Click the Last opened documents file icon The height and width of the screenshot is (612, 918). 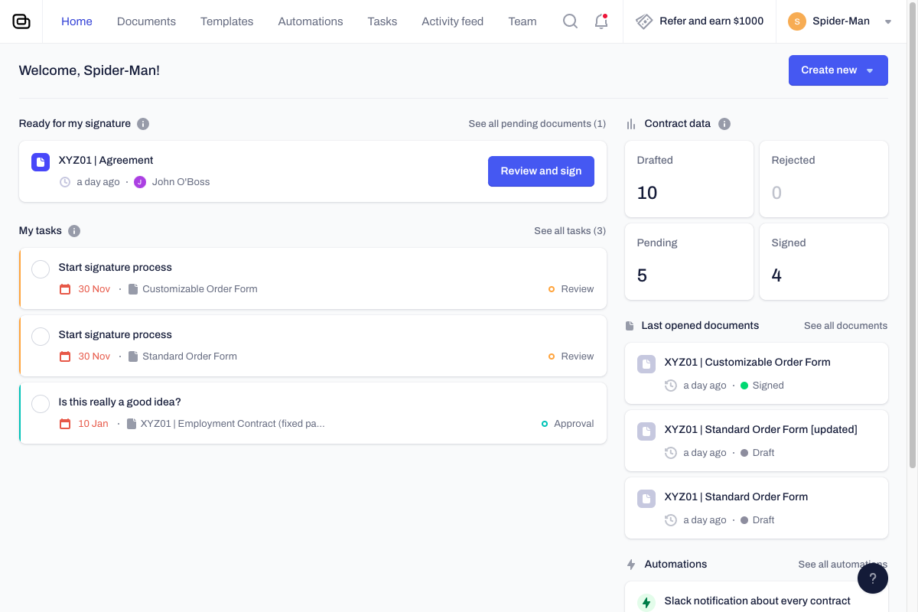click(x=630, y=326)
